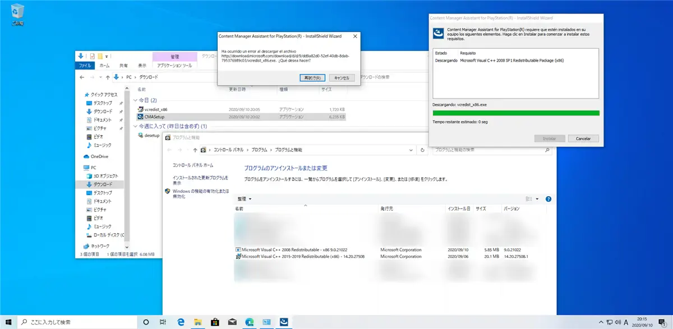673x329 pixels.
Task: Click the cancel button in error dialog
Action: pyautogui.click(x=341, y=77)
